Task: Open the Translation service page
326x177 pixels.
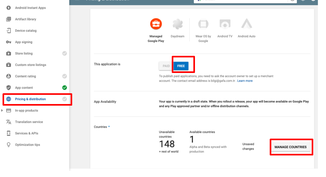Action: tap(29, 122)
